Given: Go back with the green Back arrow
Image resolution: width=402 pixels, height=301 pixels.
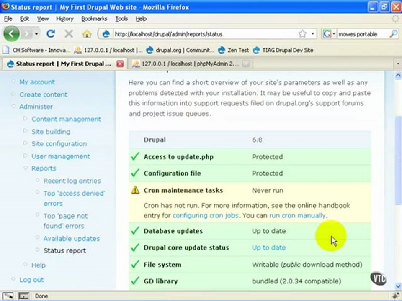Looking at the screenshot, I should 11,33.
